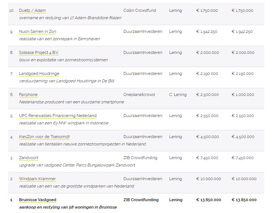Open the Nuon Samen in Zon link

point(38,32)
